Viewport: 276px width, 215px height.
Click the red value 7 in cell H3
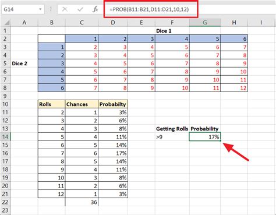pos(234,47)
